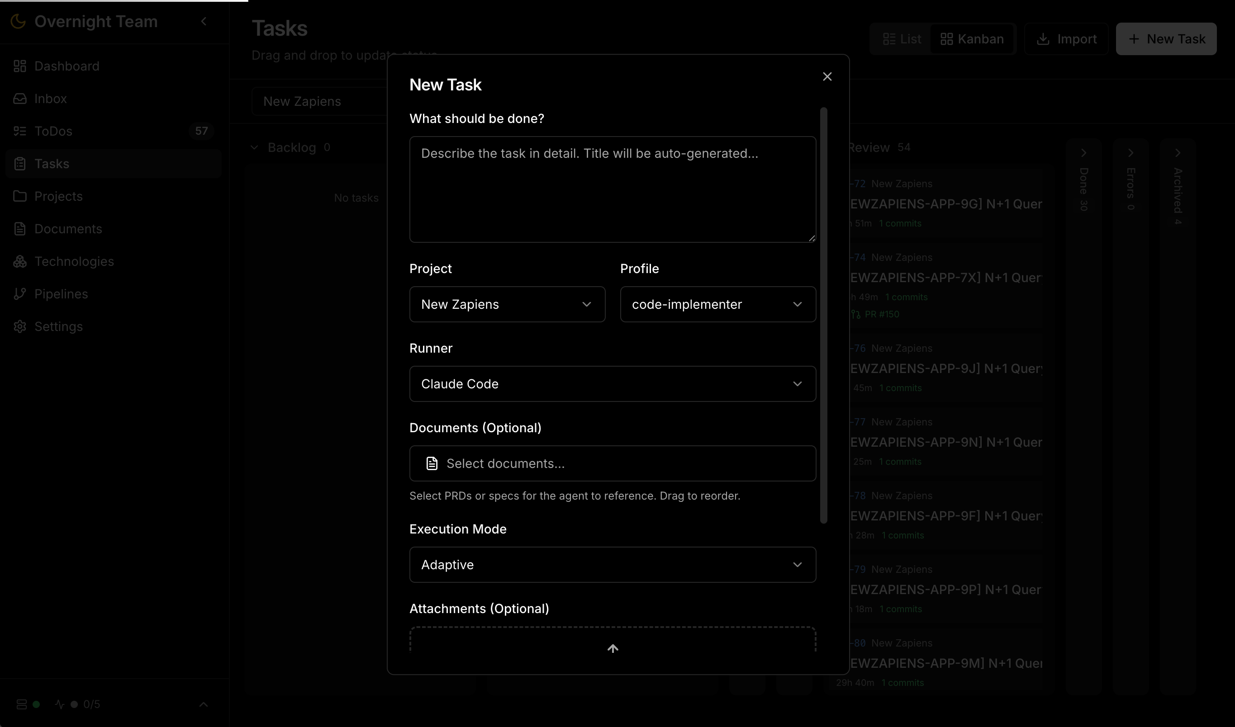Image resolution: width=1235 pixels, height=727 pixels.
Task: Click the Dashboard icon in sidebar
Action: (19, 66)
